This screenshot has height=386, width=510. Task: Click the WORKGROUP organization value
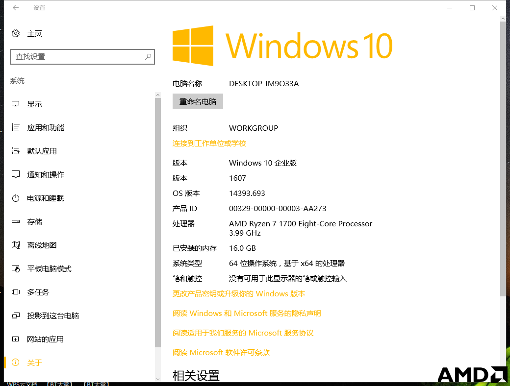pos(254,128)
